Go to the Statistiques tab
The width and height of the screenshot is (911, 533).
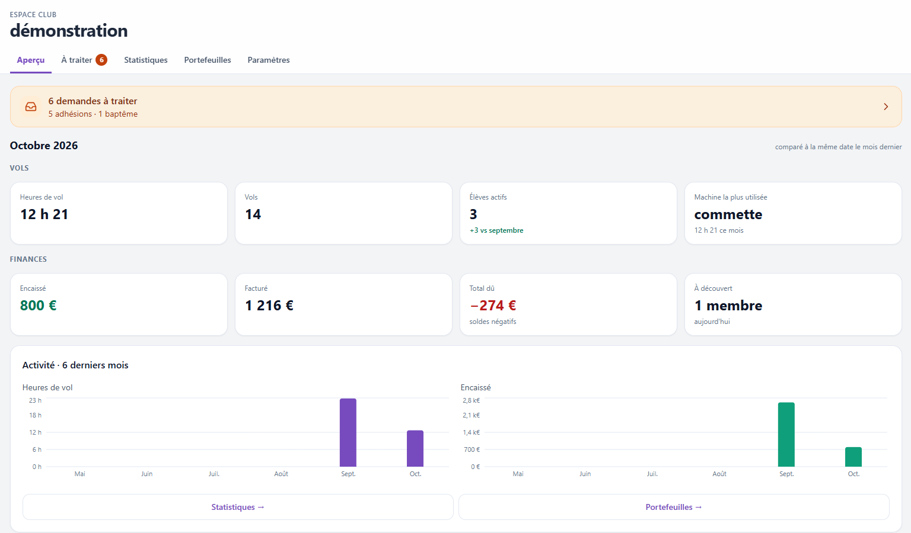coord(146,60)
